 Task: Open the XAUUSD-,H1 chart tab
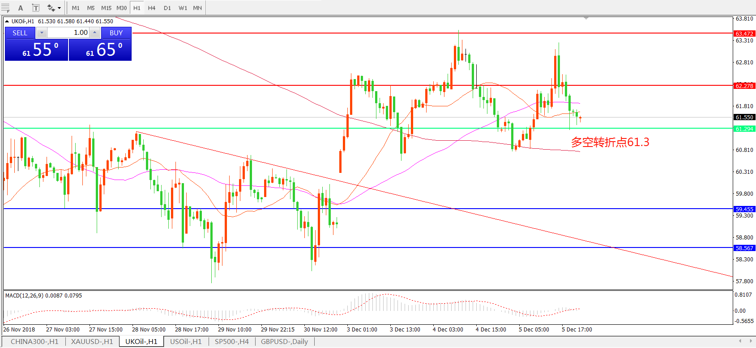(x=92, y=342)
